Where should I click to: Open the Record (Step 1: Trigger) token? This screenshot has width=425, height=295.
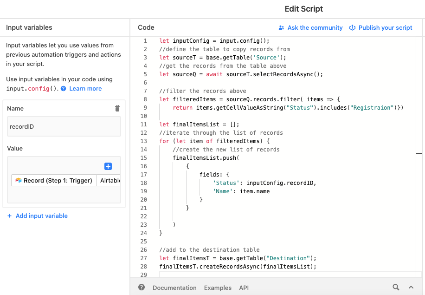coord(52,180)
